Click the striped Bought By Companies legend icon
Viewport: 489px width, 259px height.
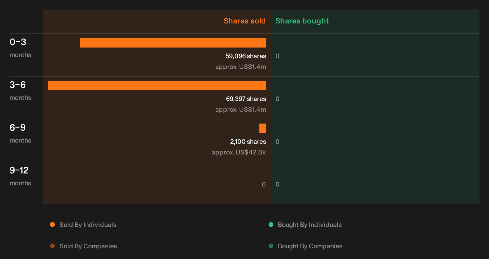pyautogui.click(x=271, y=246)
